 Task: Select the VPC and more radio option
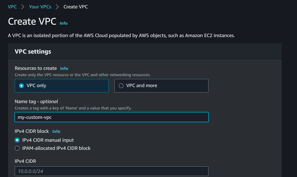pyautogui.click(x=121, y=86)
